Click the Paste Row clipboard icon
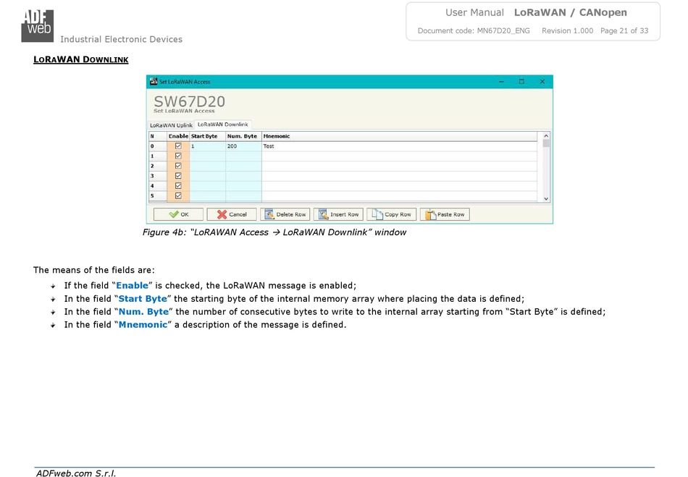 point(429,214)
